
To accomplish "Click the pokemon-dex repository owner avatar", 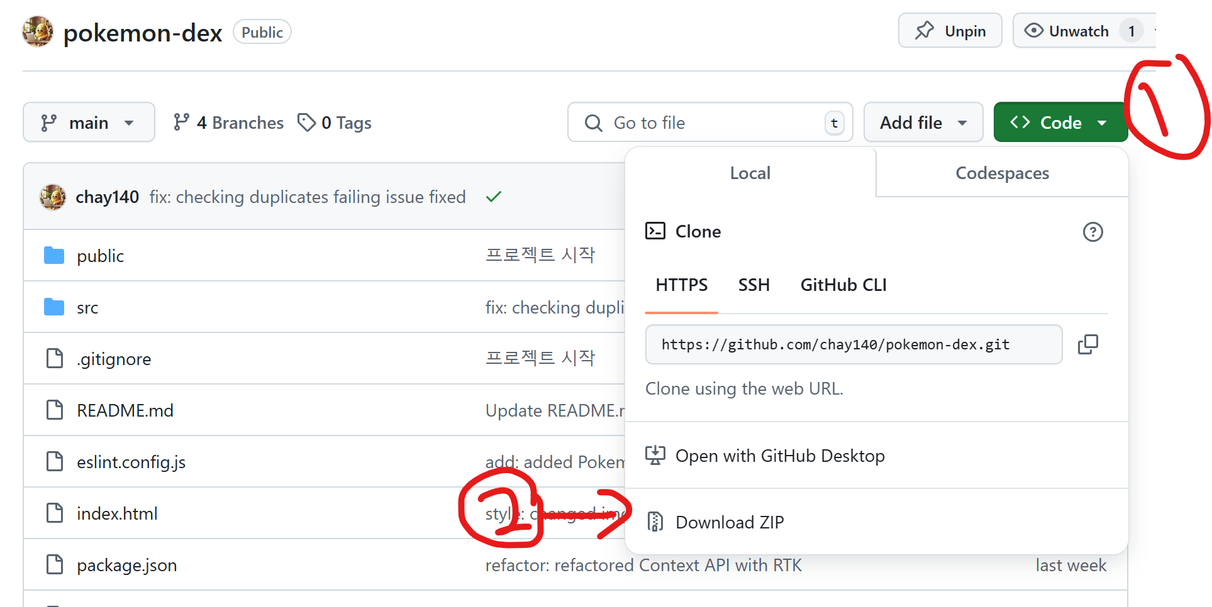I will (38, 31).
